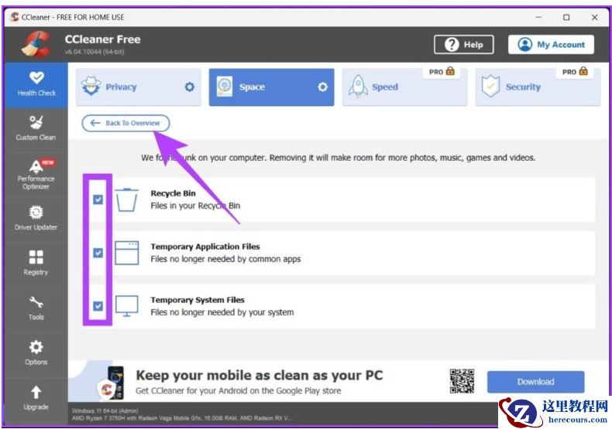Click the 'Files in your Recycle Bin' description
The image size is (612, 429).
point(195,206)
